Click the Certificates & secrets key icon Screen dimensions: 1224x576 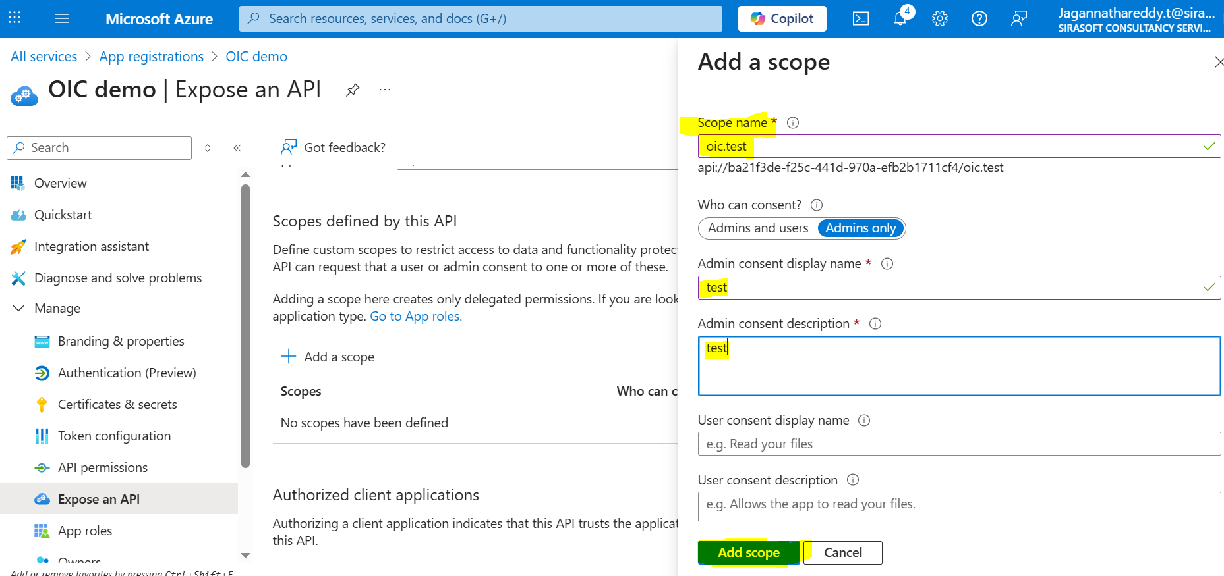click(42, 404)
